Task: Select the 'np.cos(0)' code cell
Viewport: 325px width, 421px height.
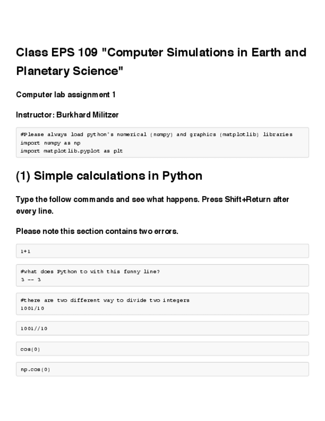Action: tap(35, 369)
